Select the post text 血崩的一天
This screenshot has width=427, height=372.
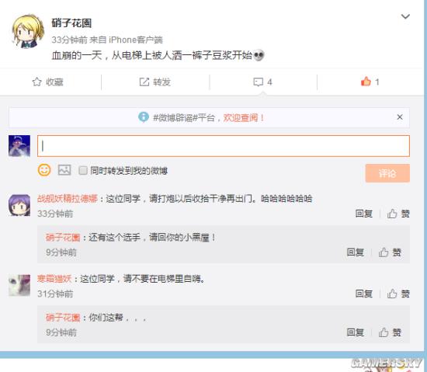(x=77, y=56)
